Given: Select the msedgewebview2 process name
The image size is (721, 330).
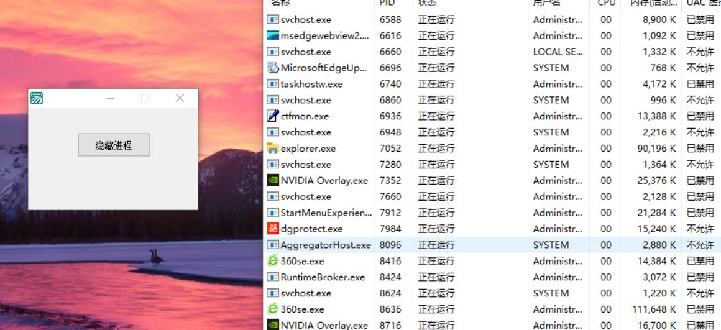Looking at the screenshot, I should click(325, 36).
